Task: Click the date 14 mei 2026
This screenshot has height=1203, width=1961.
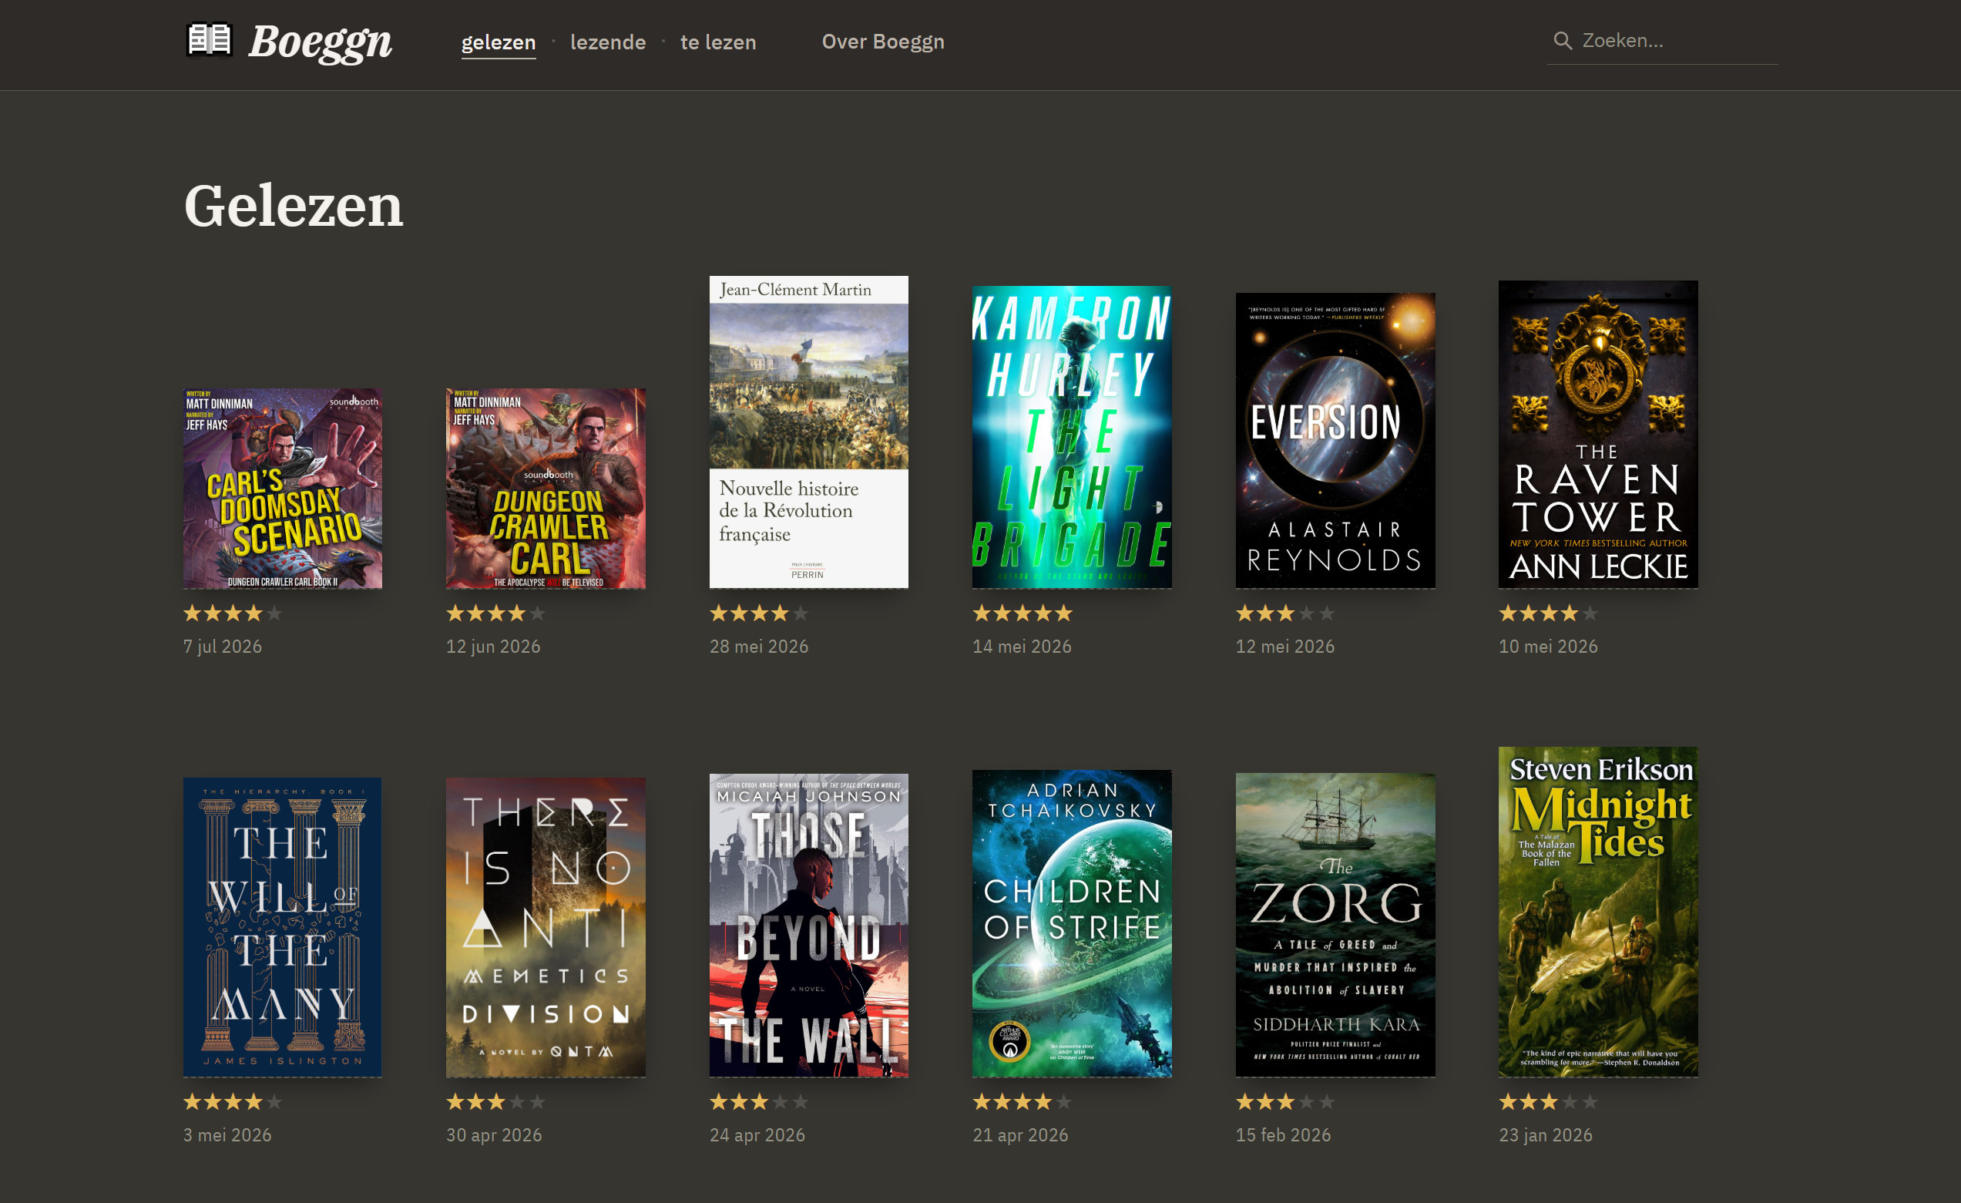Action: pyautogui.click(x=1022, y=647)
